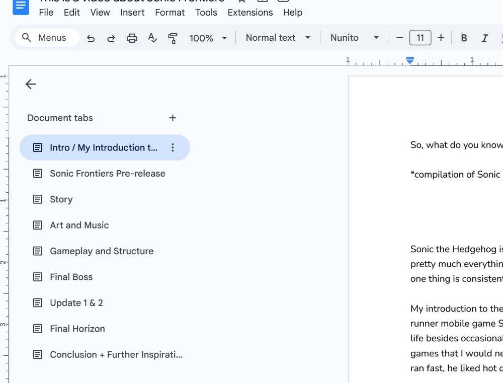Click the Undo arrow icon
503x383 pixels.
[x=91, y=38]
